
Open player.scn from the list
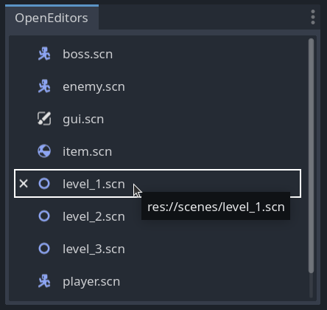pos(158,281)
